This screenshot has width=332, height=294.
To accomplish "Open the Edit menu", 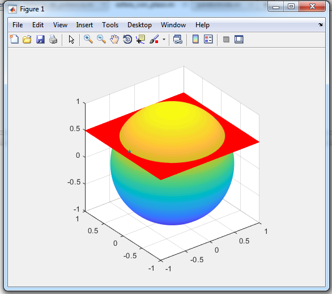I will 38,25.
